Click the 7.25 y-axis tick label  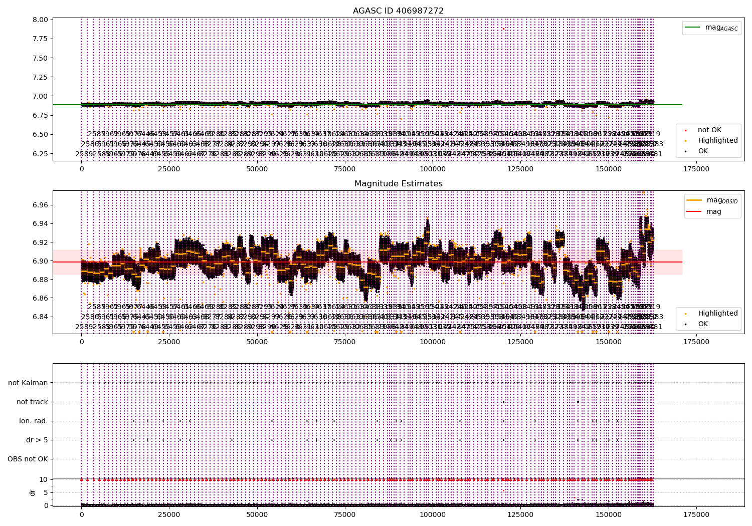coord(41,77)
